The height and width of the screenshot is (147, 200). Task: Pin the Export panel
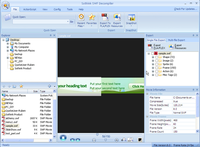click(x=193, y=36)
